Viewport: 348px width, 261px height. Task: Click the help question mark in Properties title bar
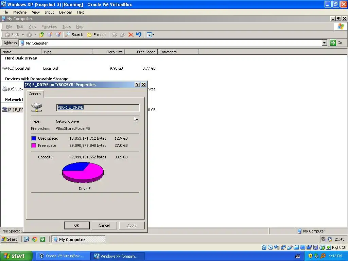137,84
